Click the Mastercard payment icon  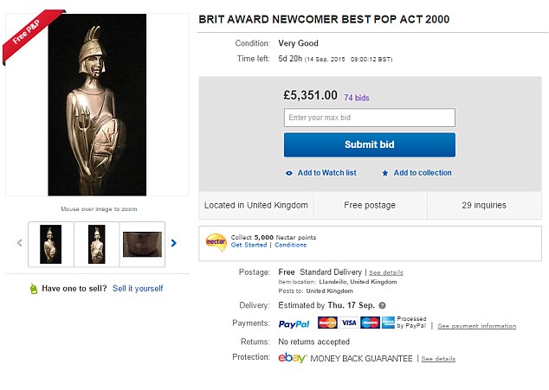coord(327,323)
